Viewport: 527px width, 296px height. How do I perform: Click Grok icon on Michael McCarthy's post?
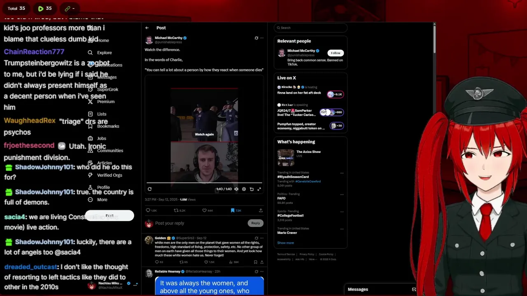256,38
